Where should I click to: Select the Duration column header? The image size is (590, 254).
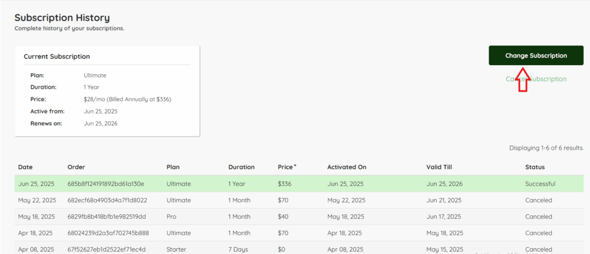[x=241, y=167]
